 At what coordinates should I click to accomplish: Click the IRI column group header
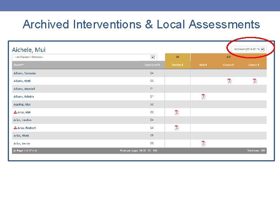pyautogui.click(x=177, y=57)
